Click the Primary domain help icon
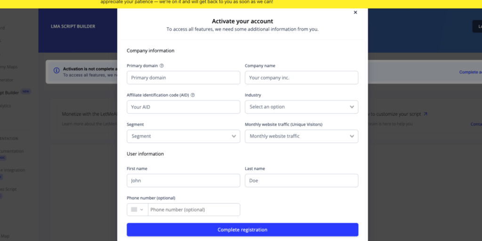The image size is (482, 241). click(162, 66)
